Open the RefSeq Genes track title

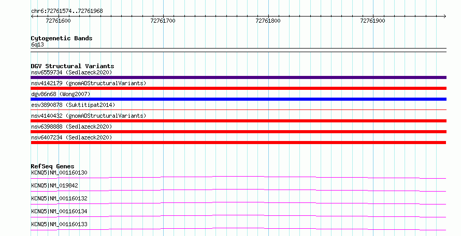pos(52,166)
